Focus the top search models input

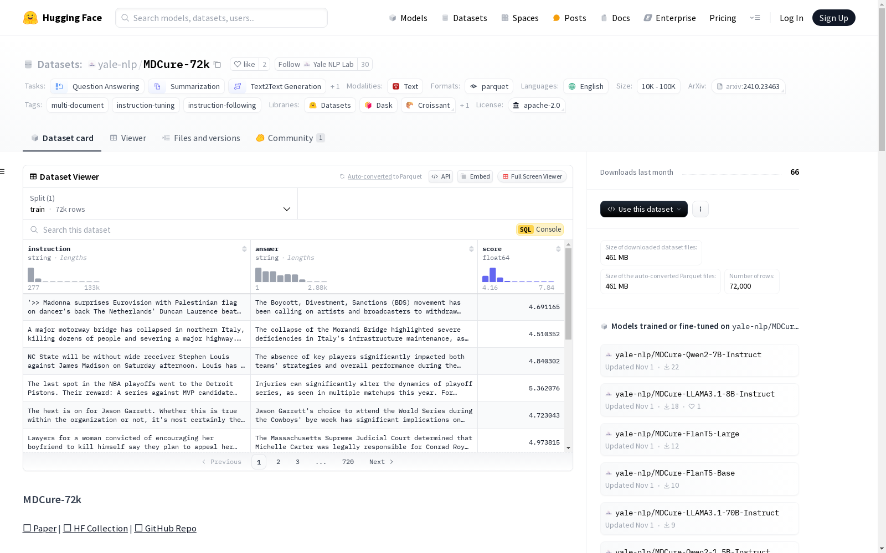(x=221, y=18)
